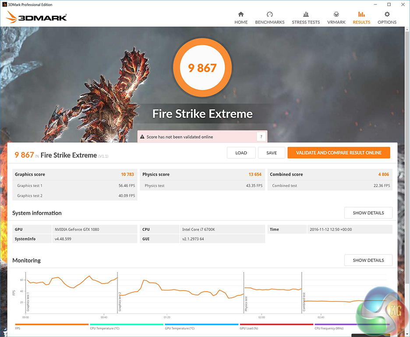This screenshot has height=337, width=410.
Task: Click the LOAD button
Action: pyautogui.click(x=241, y=153)
